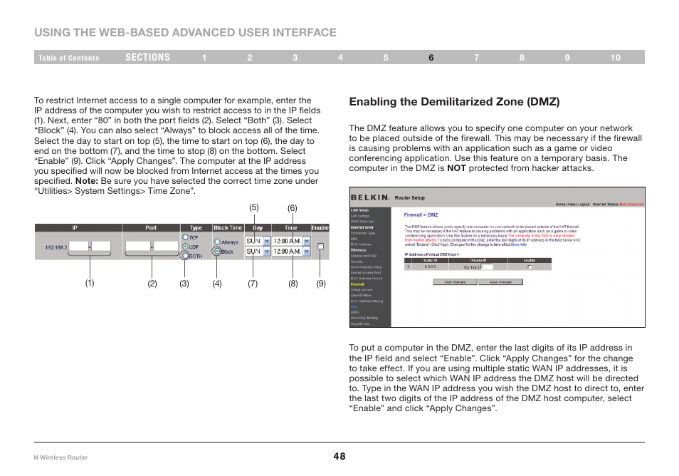Image resolution: width=679 pixels, height=476 pixels.
Task: Open the end day SUN dropdown
Action: pyautogui.click(x=258, y=252)
